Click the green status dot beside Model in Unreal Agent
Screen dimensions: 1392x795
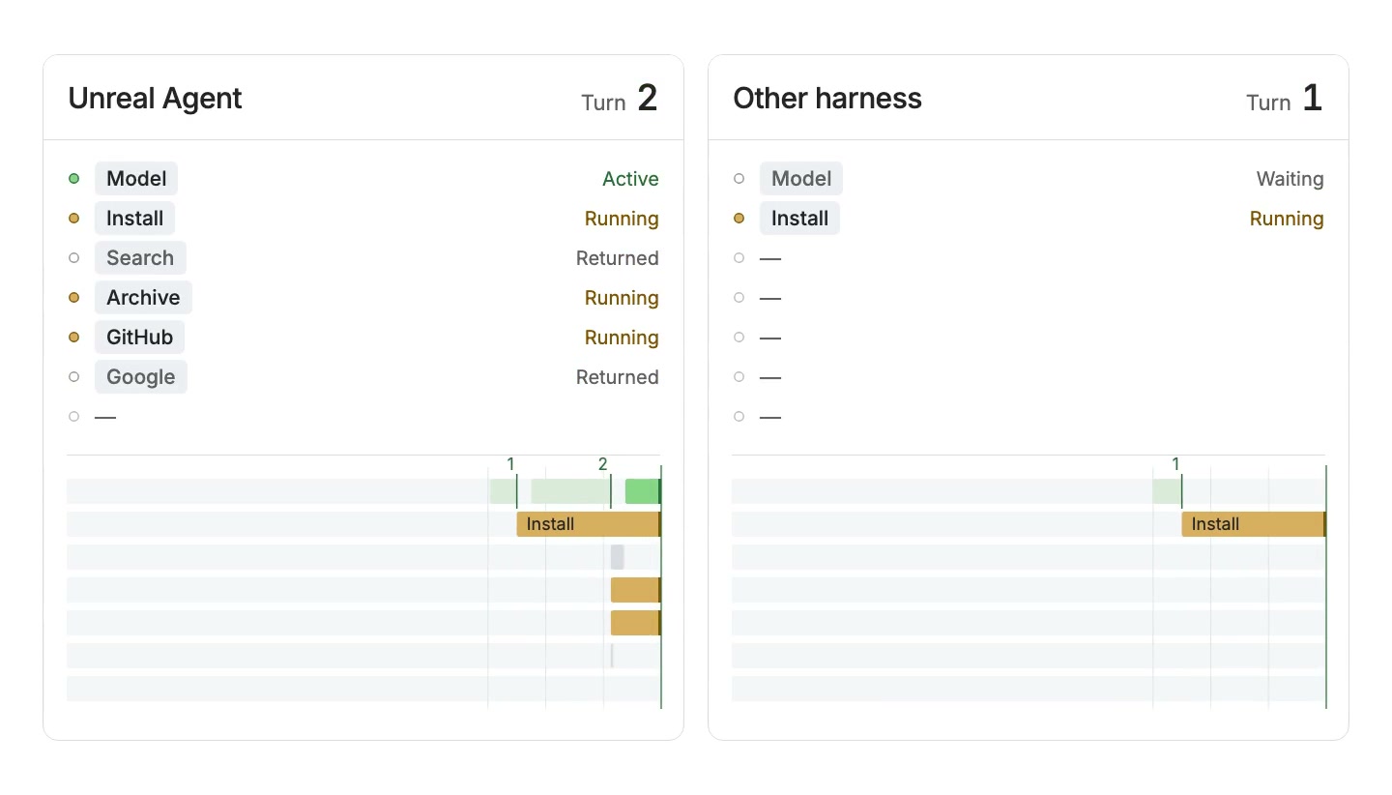point(73,179)
